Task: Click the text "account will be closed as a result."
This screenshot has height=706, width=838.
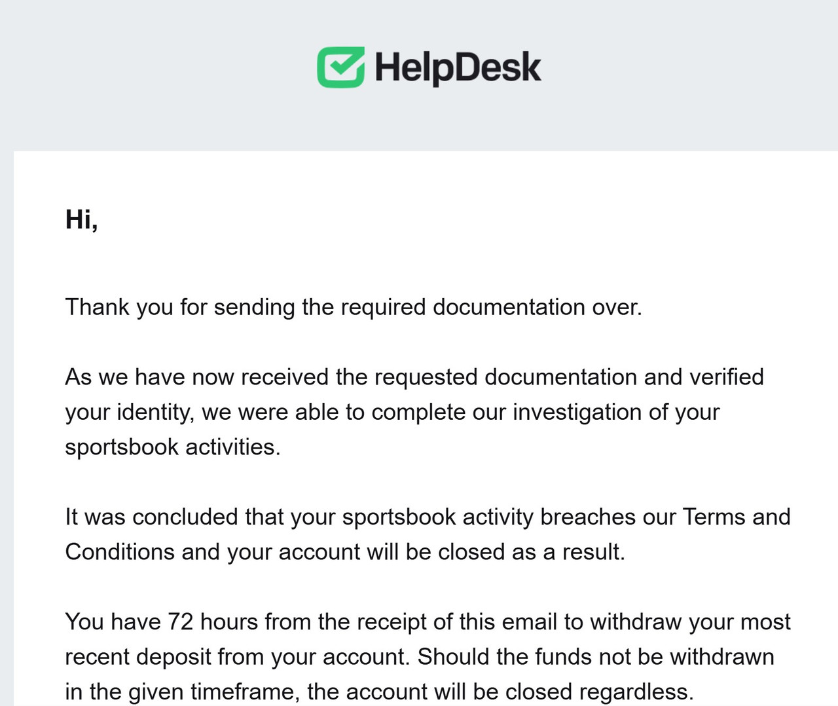Action: pos(452,552)
